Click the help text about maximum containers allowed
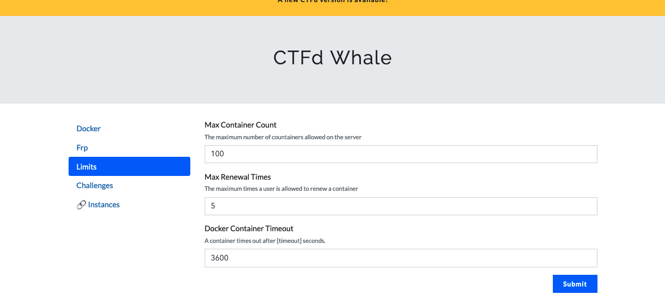Screen dimensions: 665x295 (x=283, y=137)
